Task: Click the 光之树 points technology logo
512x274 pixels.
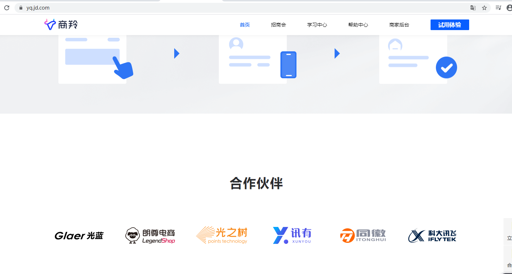Action: tap(222, 235)
